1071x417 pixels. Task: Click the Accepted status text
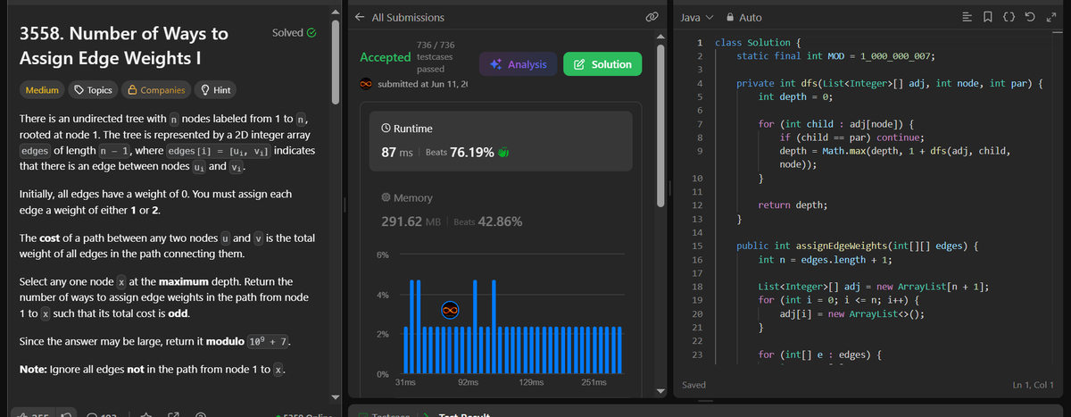385,57
